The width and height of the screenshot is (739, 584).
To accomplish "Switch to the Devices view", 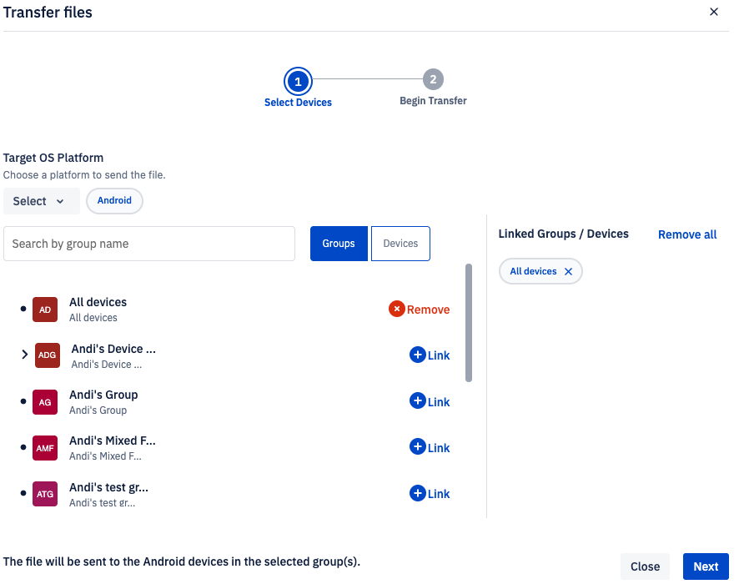I will (x=400, y=244).
